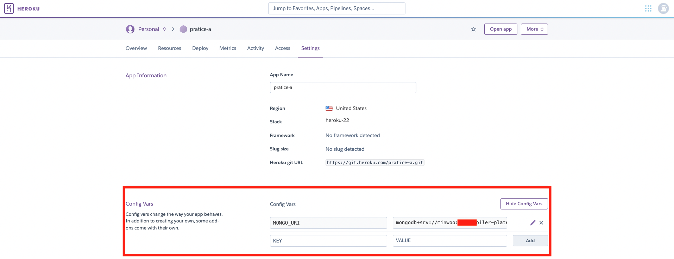The width and height of the screenshot is (674, 259).
Task: Click the MONGO_URI key field
Action: 328,223
